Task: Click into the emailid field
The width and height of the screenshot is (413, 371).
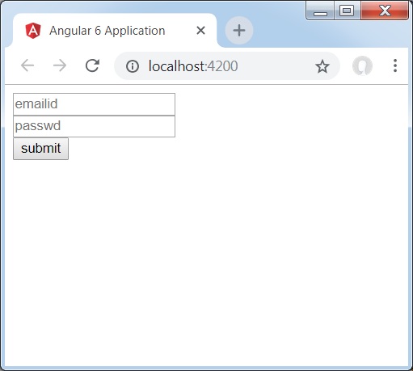Action: (94, 104)
